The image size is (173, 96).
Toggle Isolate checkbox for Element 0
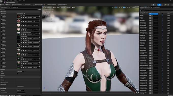click(x=2, y=18)
